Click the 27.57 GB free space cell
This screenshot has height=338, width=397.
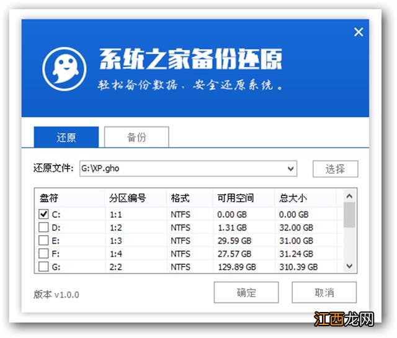click(234, 254)
